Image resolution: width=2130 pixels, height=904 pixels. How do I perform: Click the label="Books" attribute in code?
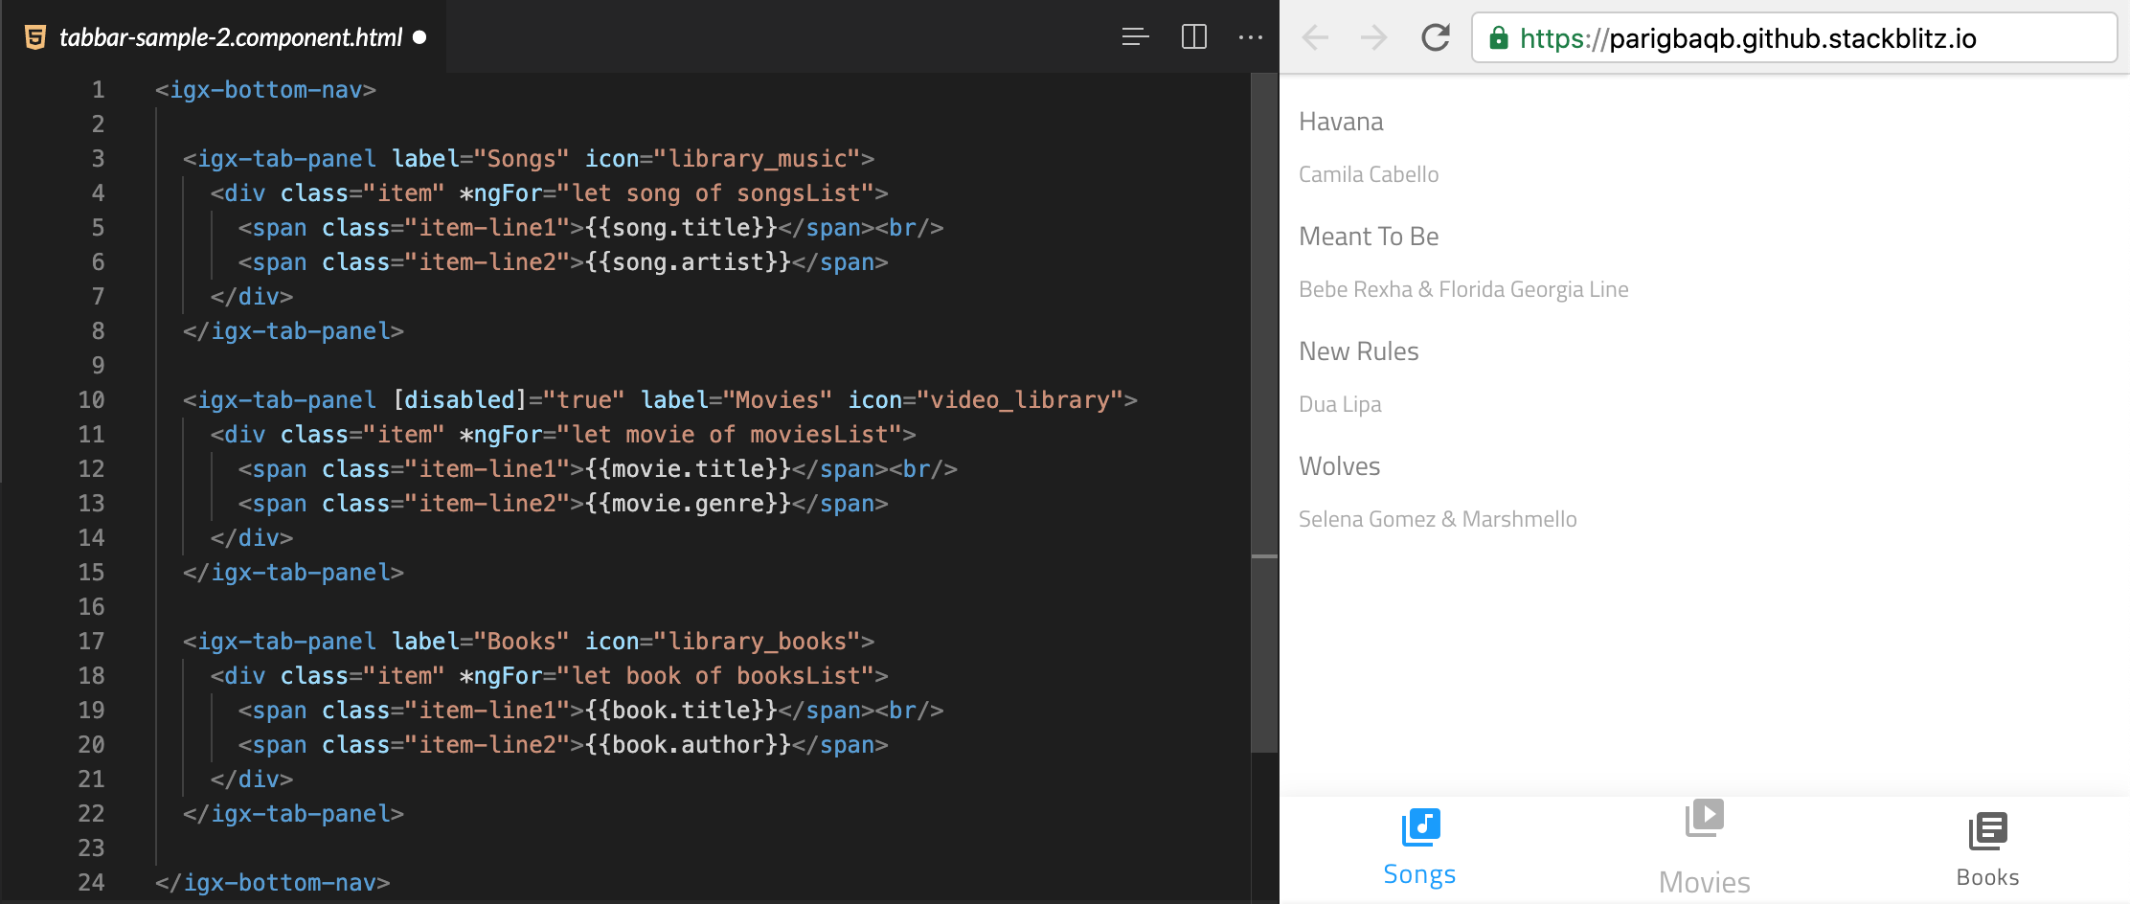click(x=481, y=642)
